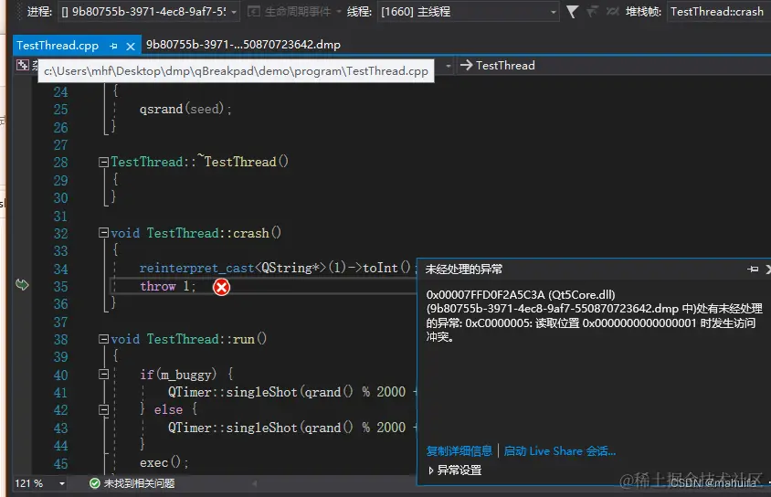
Task: Open the process dropdown 9b80755b-3971-4ec8
Action: pos(149,11)
